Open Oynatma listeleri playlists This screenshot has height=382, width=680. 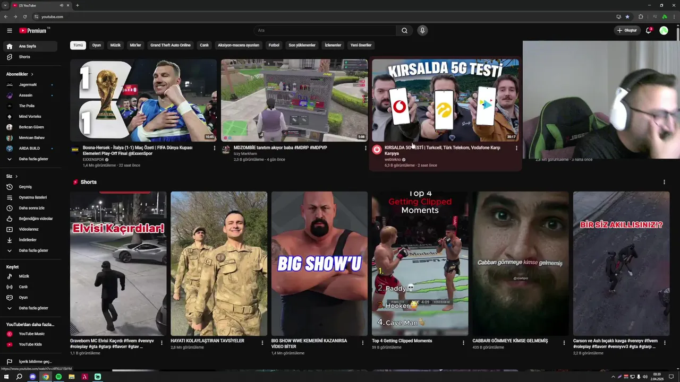(x=29, y=197)
